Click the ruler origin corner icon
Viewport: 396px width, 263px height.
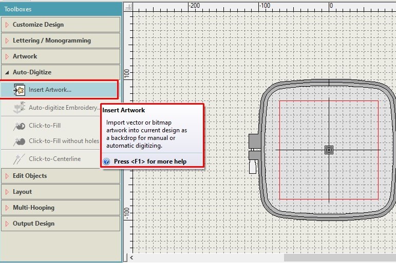pyautogui.click(x=128, y=7)
